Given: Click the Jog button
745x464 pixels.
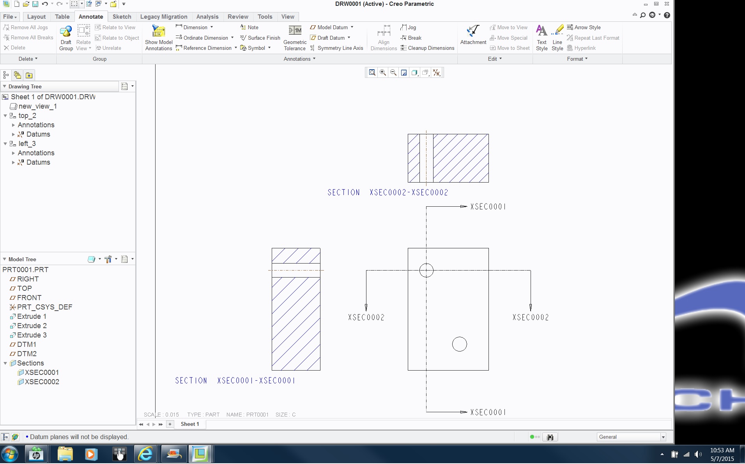Looking at the screenshot, I should [408, 27].
